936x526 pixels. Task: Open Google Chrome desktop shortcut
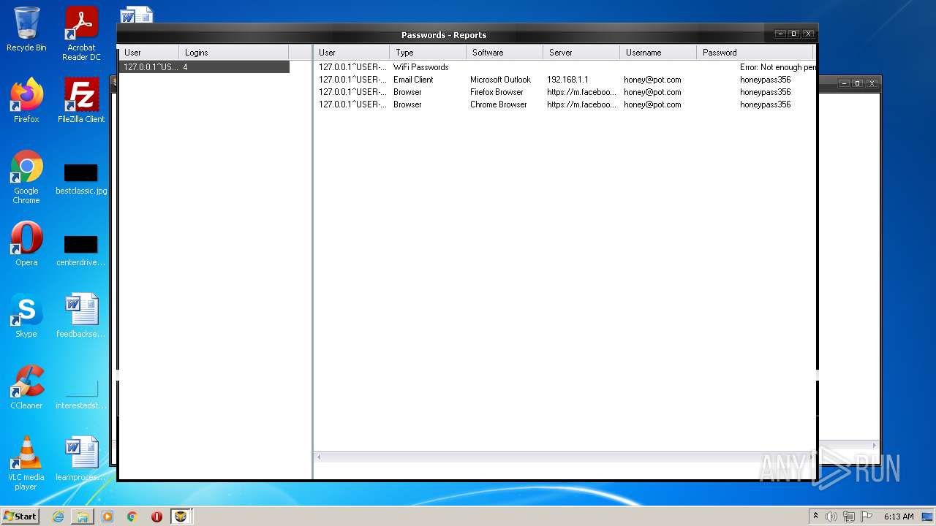26,178
